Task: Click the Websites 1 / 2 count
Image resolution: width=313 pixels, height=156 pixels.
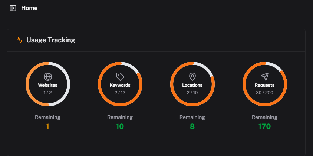Action: coord(48,93)
